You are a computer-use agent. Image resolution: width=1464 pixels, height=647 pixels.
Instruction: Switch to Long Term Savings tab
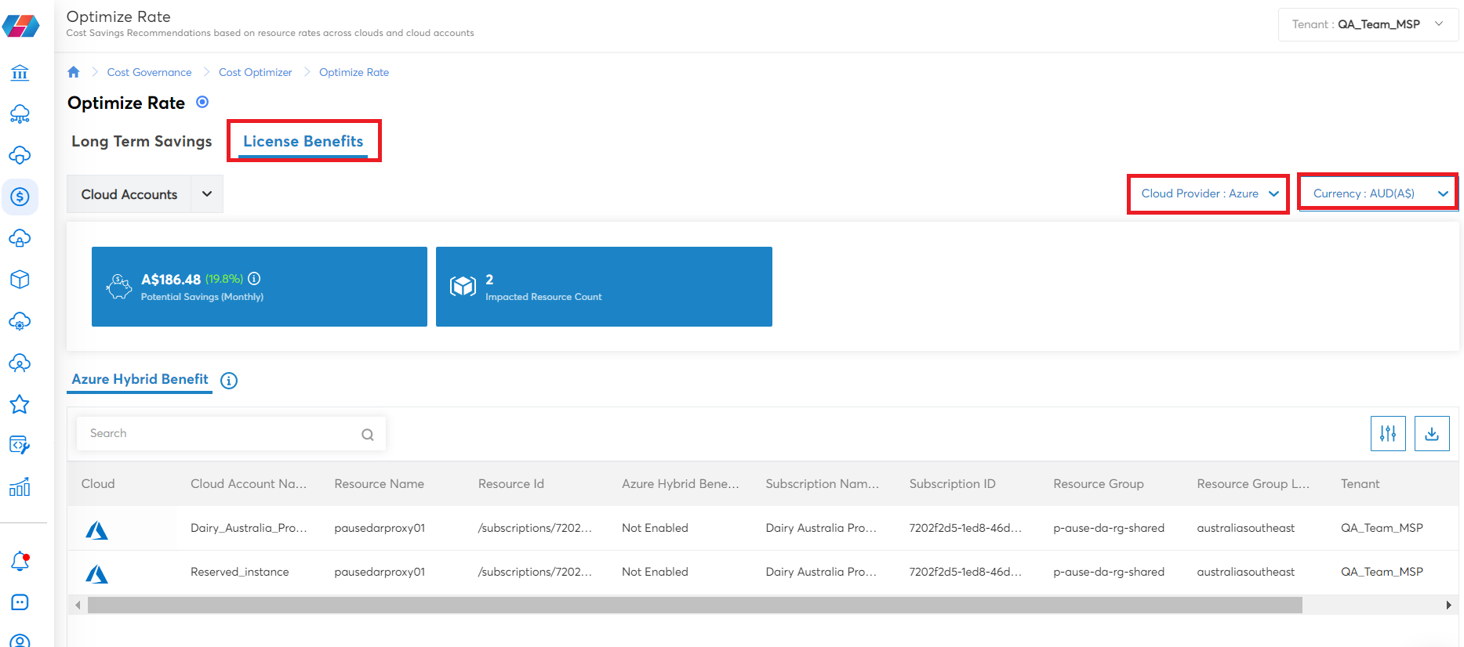[141, 141]
